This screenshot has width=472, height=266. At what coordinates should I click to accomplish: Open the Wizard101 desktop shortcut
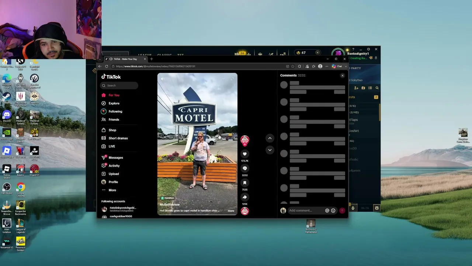click(34, 171)
